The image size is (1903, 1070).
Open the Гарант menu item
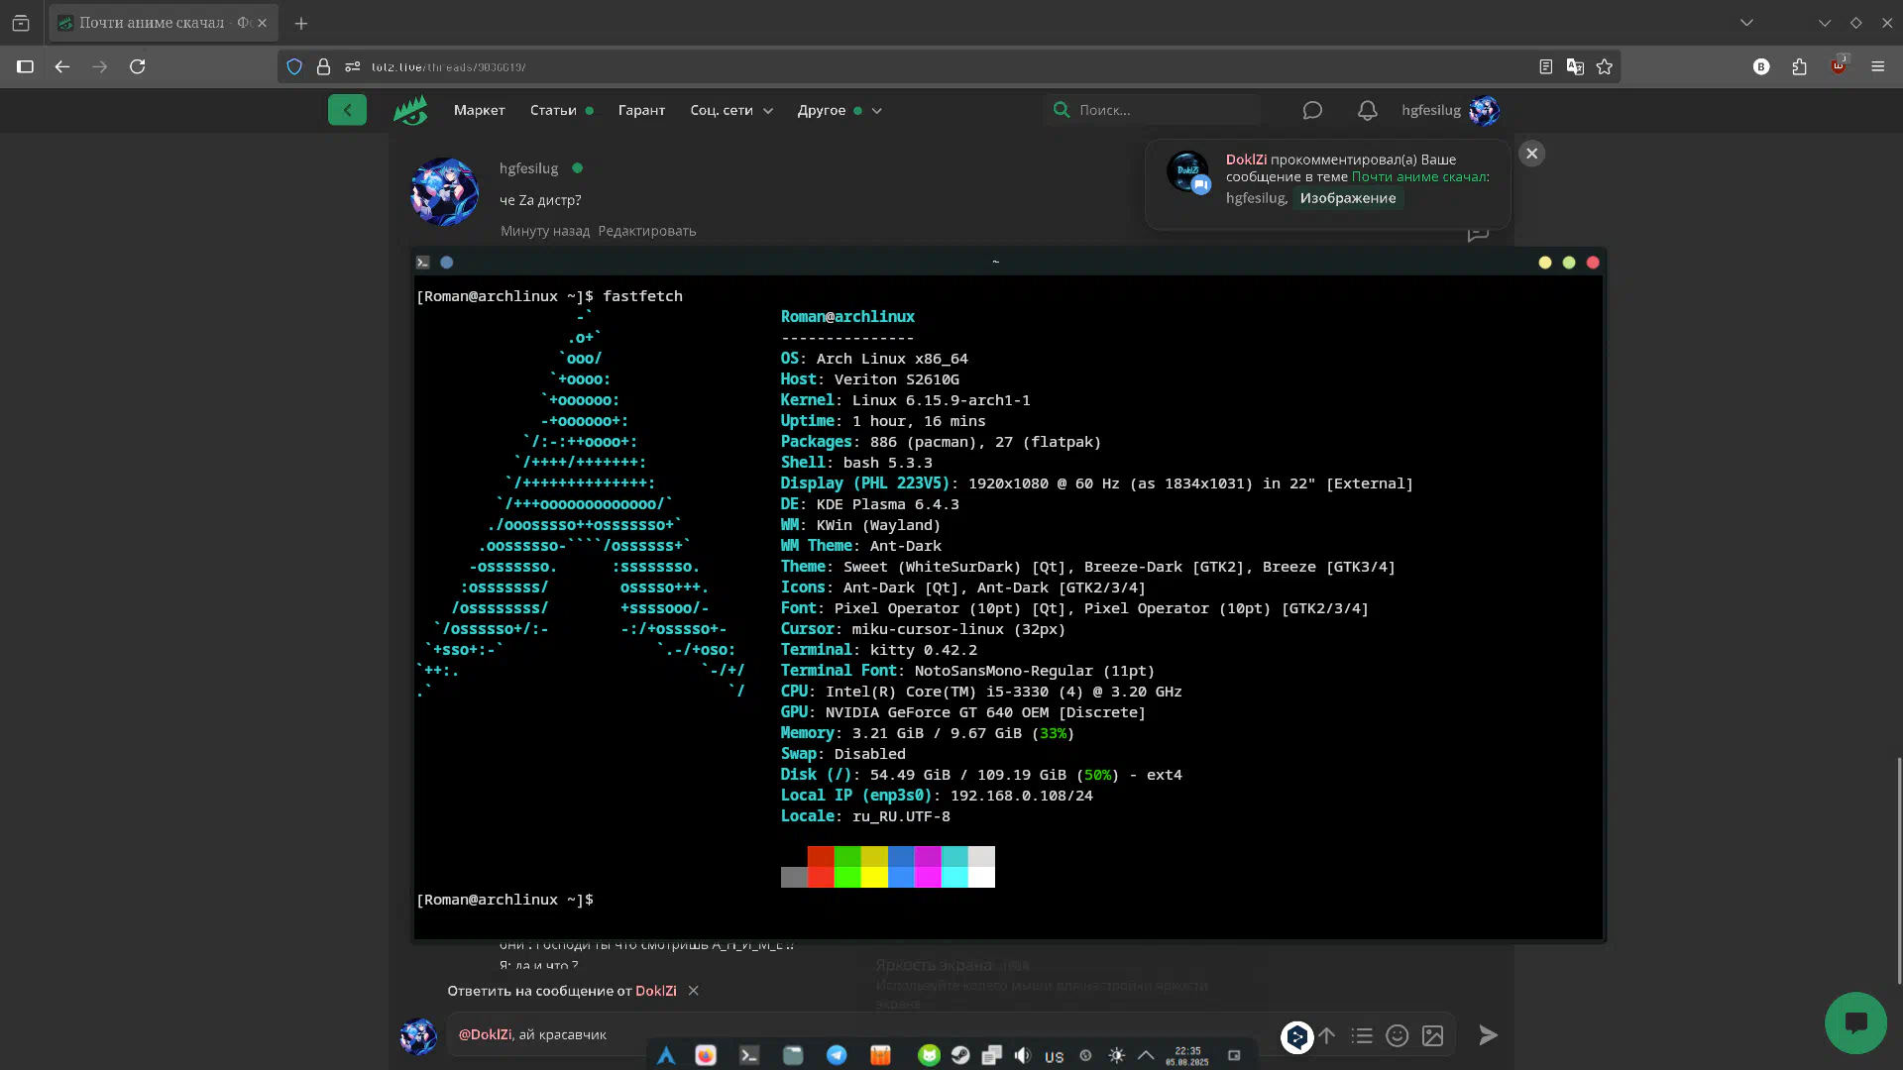click(641, 110)
